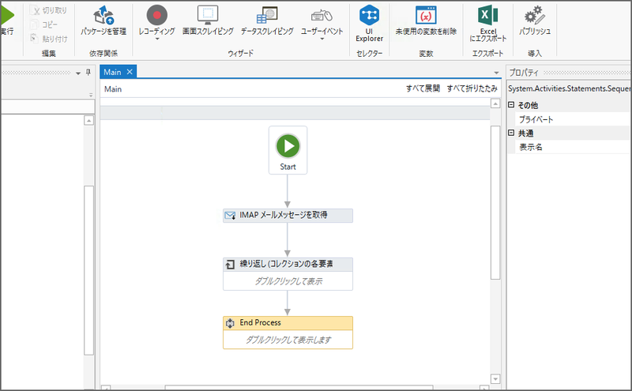Click the designer scroll down arrow

(495, 379)
